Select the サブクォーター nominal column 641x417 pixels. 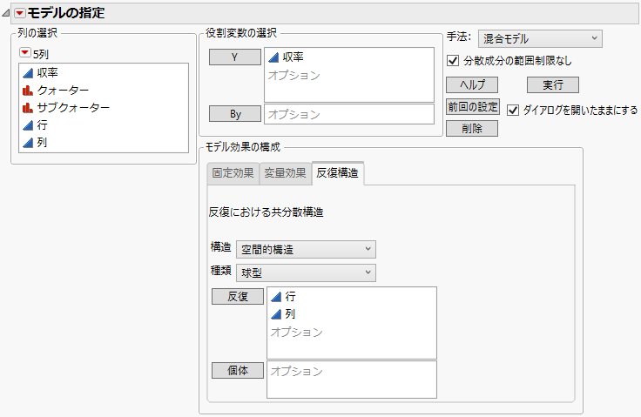pyautogui.click(x=73, y=107)
